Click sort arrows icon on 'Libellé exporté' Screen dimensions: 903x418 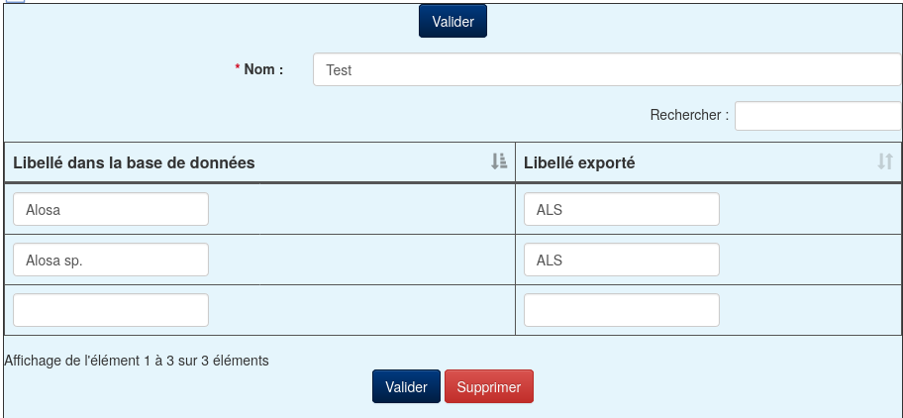(885, 161)
